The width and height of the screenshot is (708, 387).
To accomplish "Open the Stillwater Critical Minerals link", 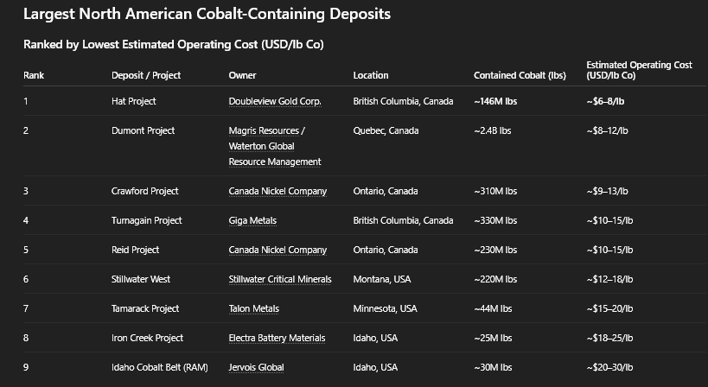I will [x=281, y=279].
